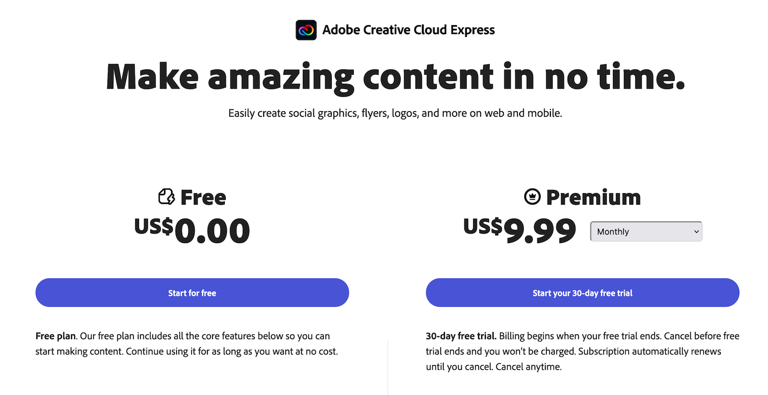Click the Make amazing content headline
Image resolution: width=768 pixels, height=395 pixels.
click(x=394, y=77)
